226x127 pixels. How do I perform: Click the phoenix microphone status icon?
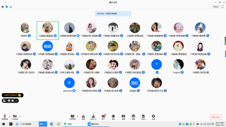(74, 91)
